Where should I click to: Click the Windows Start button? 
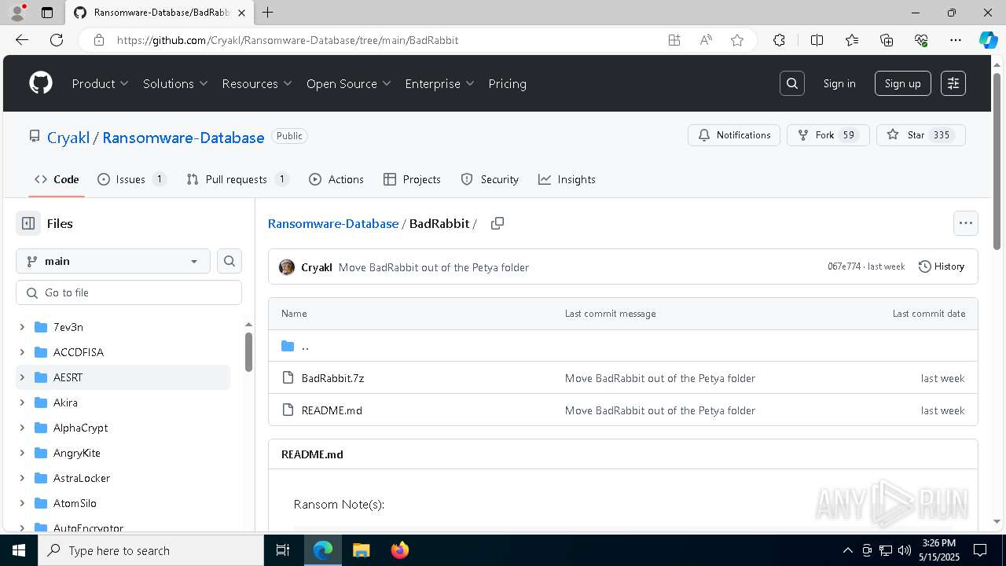click(19, 550)
